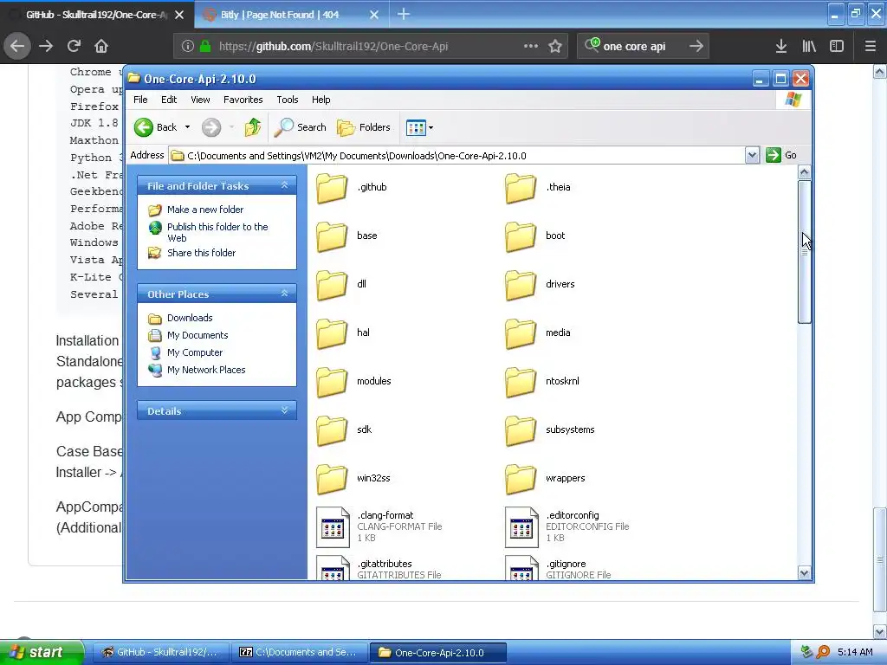The height and width of the screenshot is (665, 887).
Task: Expand the Address bar dropdown list
Action: point(752,155)
